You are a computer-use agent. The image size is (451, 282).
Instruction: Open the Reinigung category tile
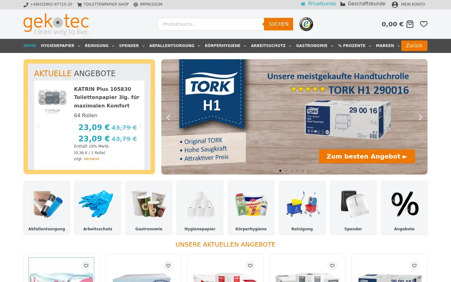click(x=302, y=208)
